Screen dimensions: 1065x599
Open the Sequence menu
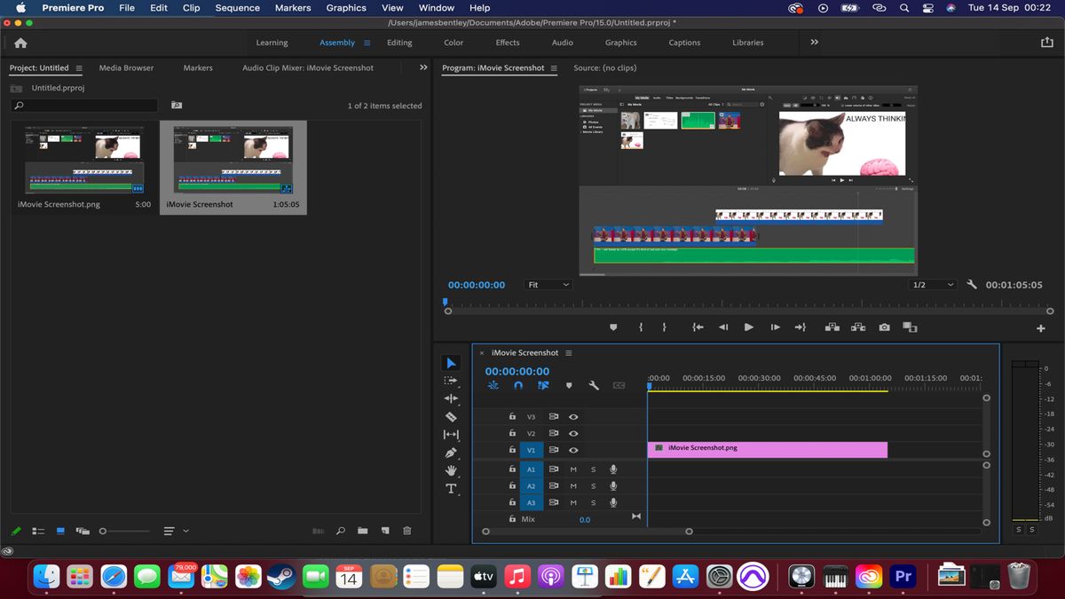tap(236, 7)
